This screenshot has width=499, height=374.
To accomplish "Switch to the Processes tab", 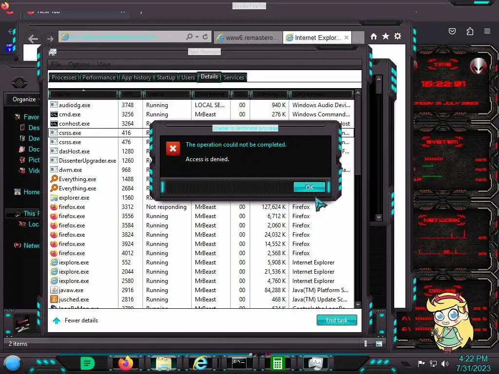I will 64,77.
